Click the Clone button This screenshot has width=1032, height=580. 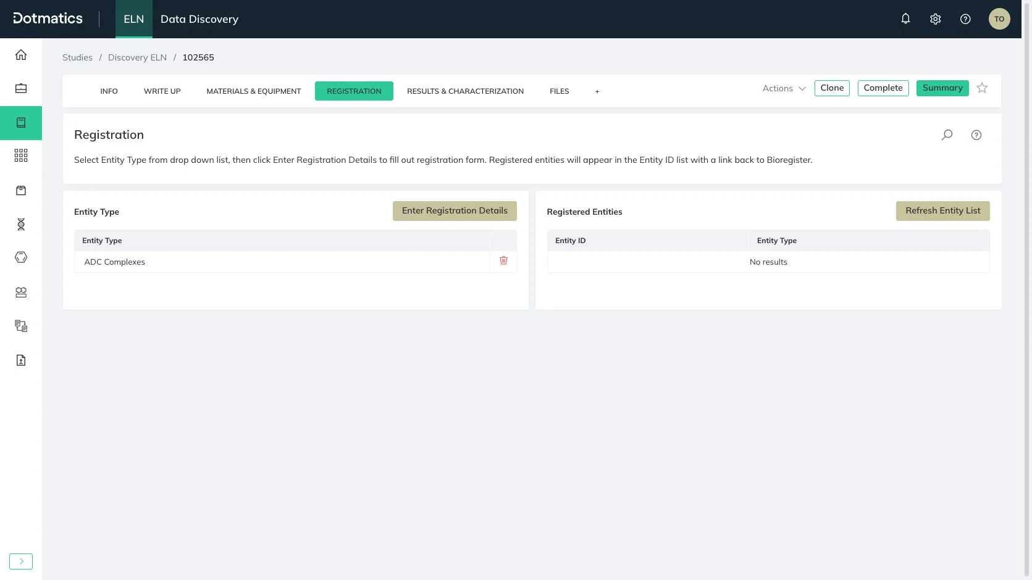pos(832,88)
